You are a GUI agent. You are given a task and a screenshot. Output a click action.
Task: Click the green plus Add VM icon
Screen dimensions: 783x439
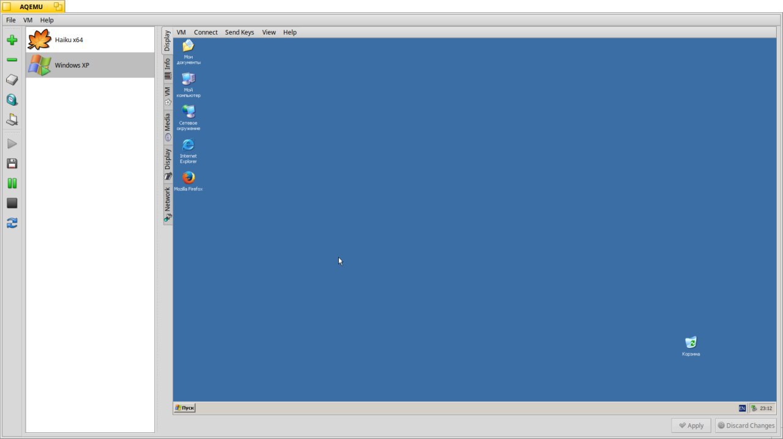(12, 40)
